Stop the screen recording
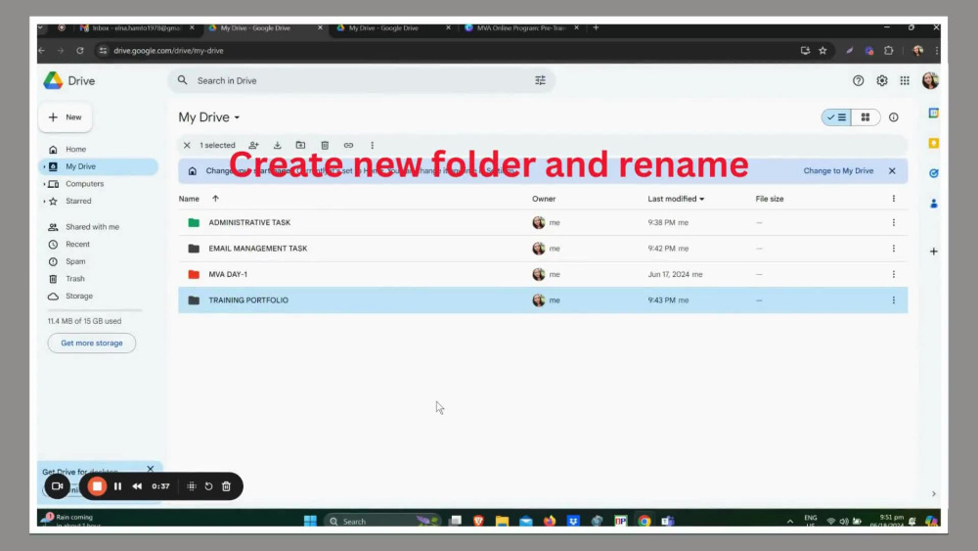Screen dimensions: 978x551 97,486
